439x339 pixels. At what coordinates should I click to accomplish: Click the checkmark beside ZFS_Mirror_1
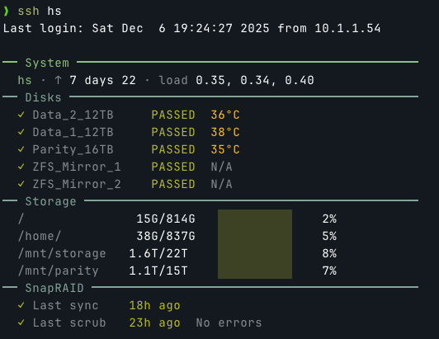coord(21,167)
